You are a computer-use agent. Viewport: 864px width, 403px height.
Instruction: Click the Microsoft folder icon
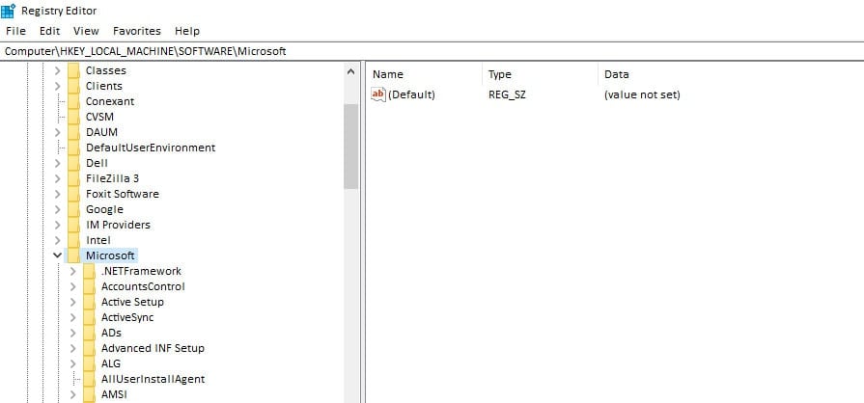pos(73,255)
